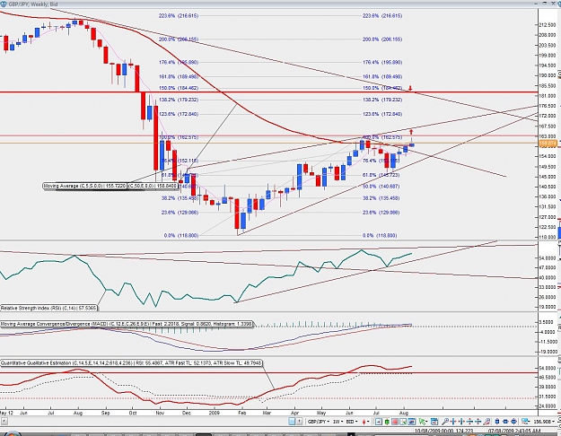Click the left 23.6% (129.066) Fibonacci label
The width and height of the screenshot is (561, 436).
[180, 213]
